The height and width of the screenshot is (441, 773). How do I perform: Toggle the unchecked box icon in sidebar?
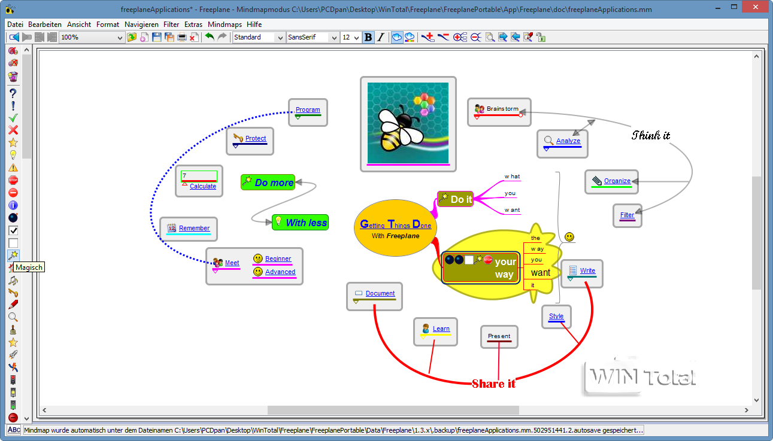[x=13, y=243]
